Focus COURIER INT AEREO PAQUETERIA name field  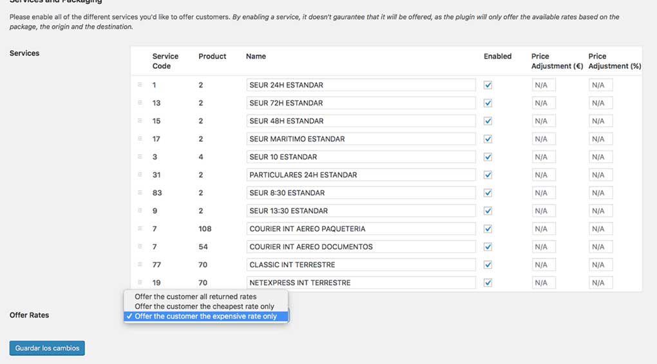(x=361, y=229)
